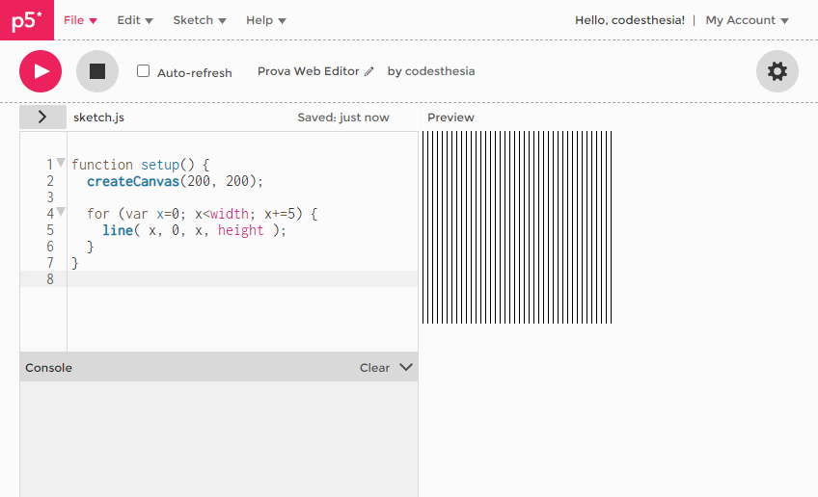This screenshot has height=497, width=818.
Task: Stop the running sketch
Action: 96,71
